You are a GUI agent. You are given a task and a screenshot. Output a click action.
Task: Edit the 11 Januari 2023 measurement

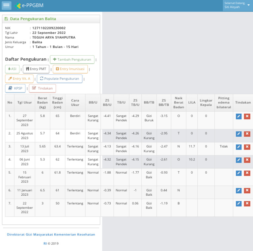point(239,191)
